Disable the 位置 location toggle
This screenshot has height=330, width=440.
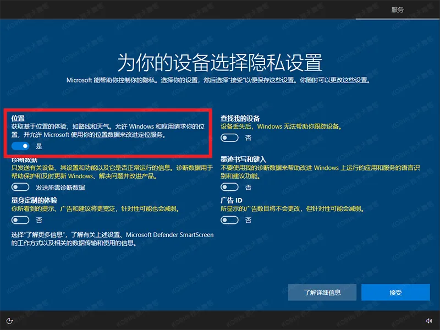click(20, 146)
